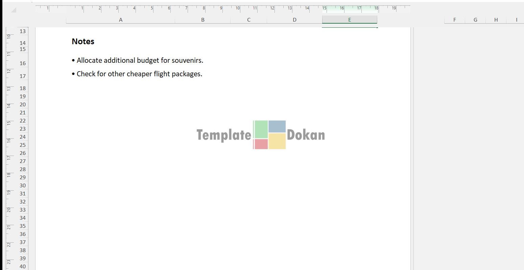The image size is (524, 270).
Task: Select column H header
Action: pos(496,20)
